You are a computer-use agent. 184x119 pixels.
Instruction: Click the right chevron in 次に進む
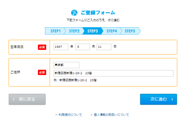pos(172,99)
